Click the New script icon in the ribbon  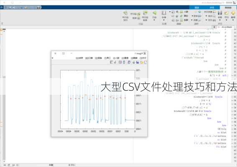[233, 13]
